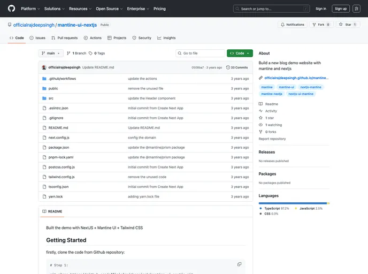Expand the main branch dropdown

[51, 54]
